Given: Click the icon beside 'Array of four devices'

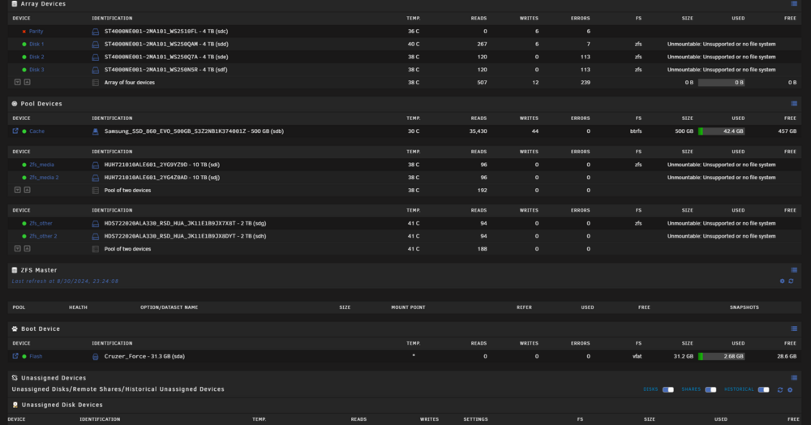Looking at the screenshot, I should [95, 83].
